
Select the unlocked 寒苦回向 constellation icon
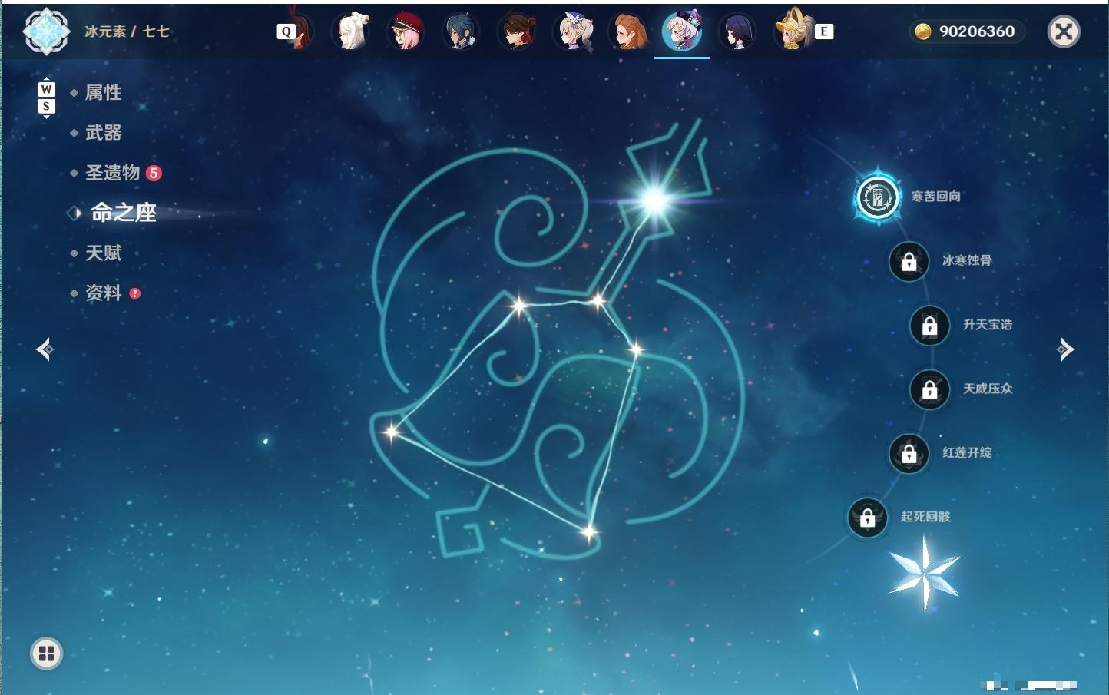[877, 197]
